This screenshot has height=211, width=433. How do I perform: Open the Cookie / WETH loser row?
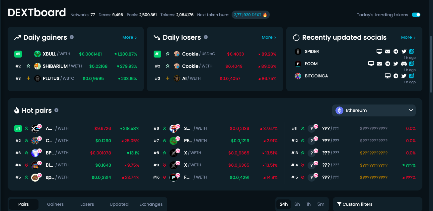[215, 66]
